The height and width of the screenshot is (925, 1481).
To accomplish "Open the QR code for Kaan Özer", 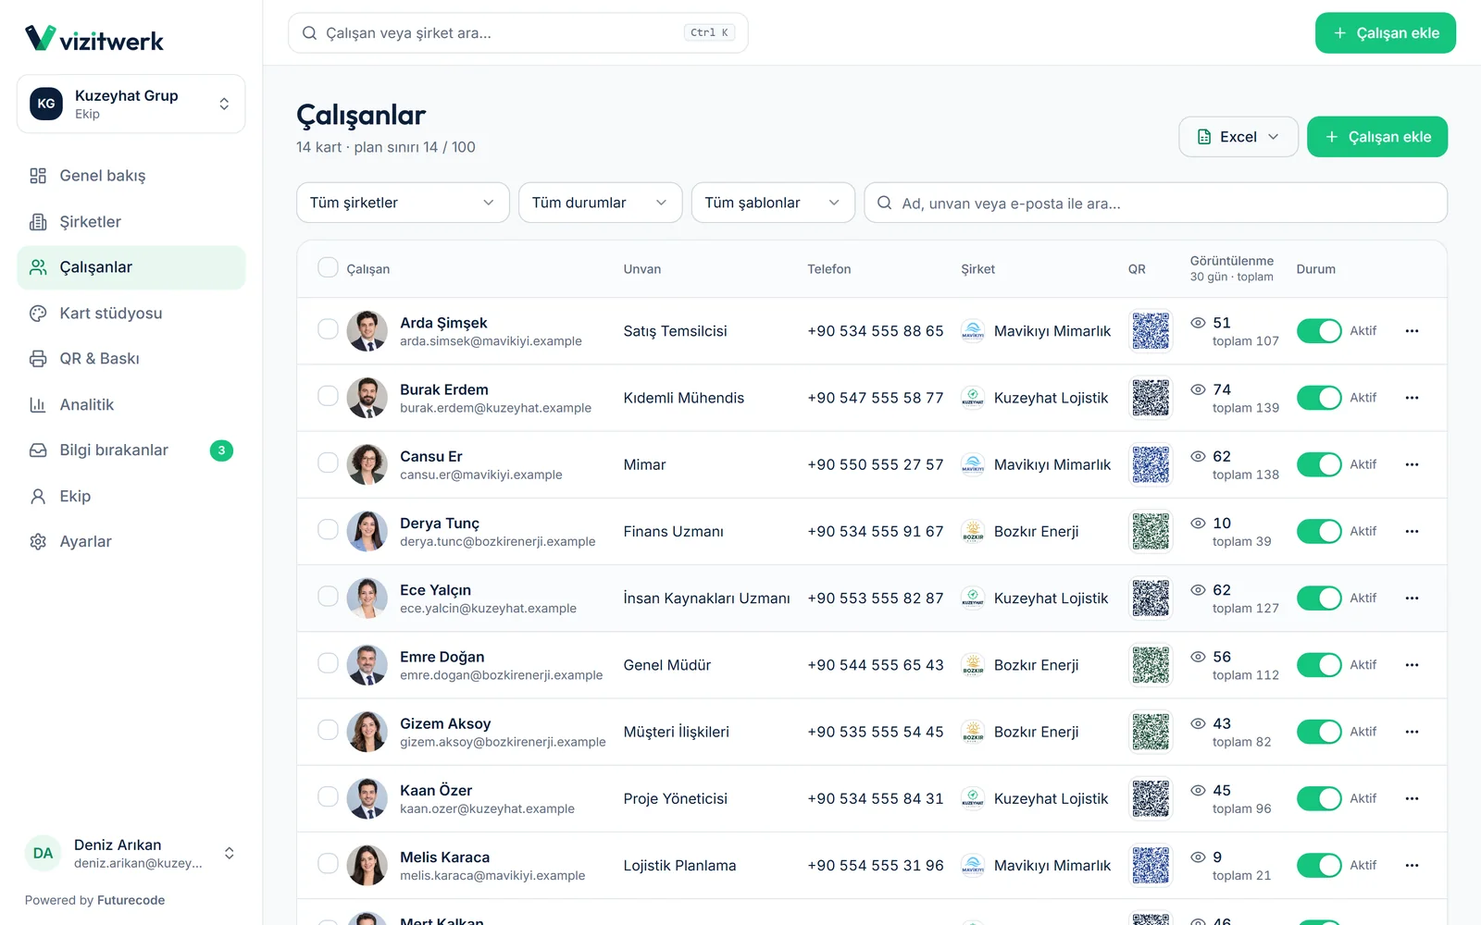I will click(x=1151, y=799).
